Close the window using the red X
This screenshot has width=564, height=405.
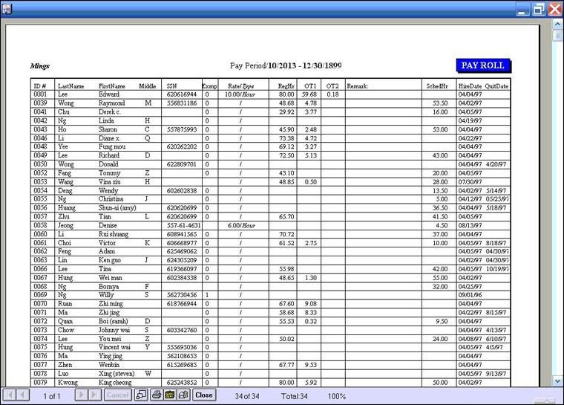tap(554, 9)
